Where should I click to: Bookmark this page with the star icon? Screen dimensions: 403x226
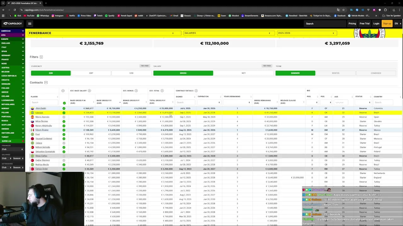coord(343,10)
